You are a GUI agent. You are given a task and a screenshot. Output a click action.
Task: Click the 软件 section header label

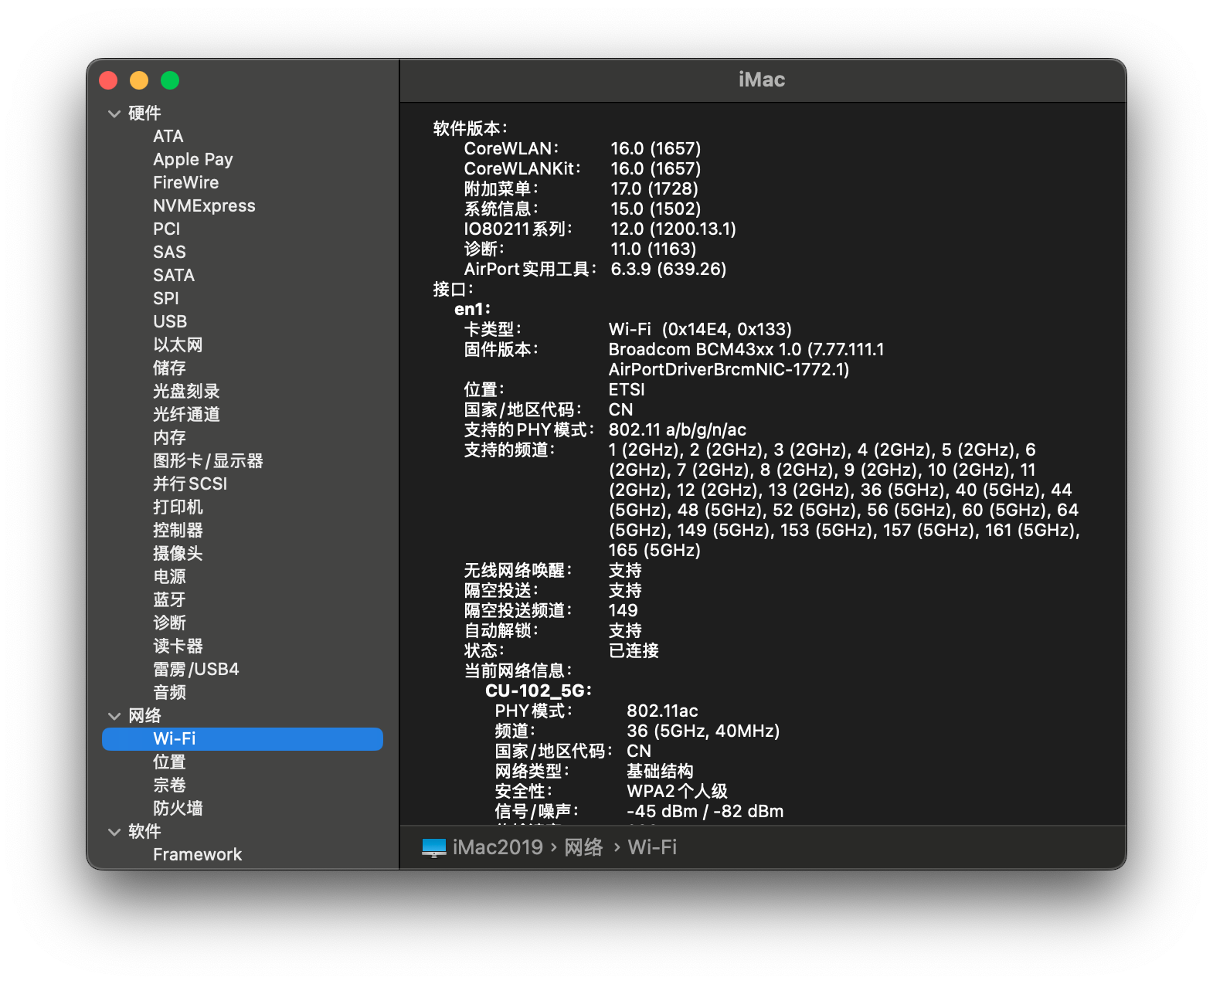click(144, 832)
